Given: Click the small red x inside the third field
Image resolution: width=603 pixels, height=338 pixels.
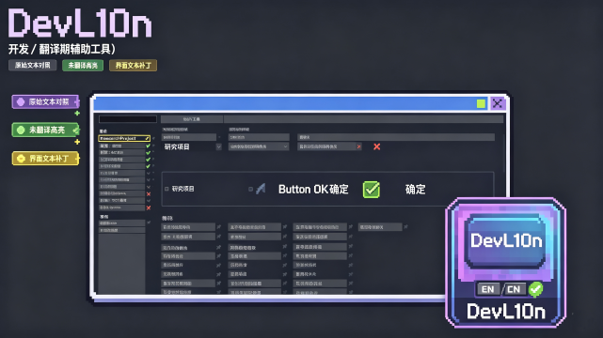Looking at the screenshot, I should coord(358,146).
